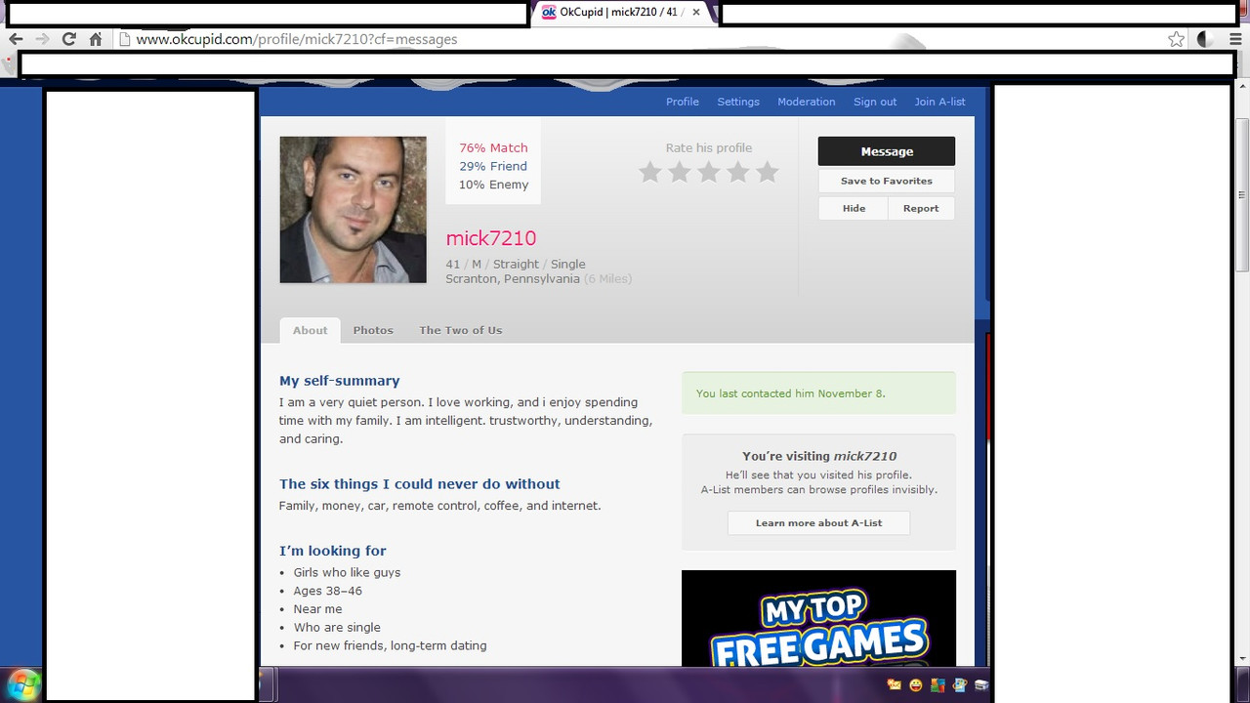Click the 76% Match percentage
Image resolution: width=1250 pixels, height=703 pixels.
tap(493, 147)
